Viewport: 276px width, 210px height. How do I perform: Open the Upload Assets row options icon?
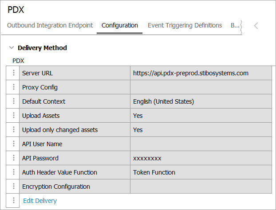[x=14, y=116]
